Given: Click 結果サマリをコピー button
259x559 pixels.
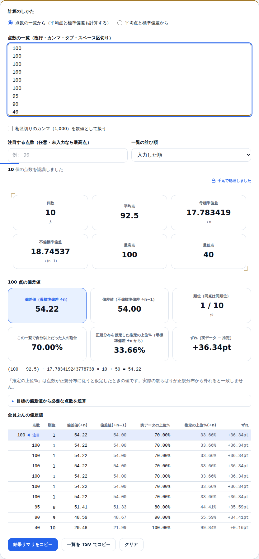Looking at the screenshot, I should click(33, 544).
